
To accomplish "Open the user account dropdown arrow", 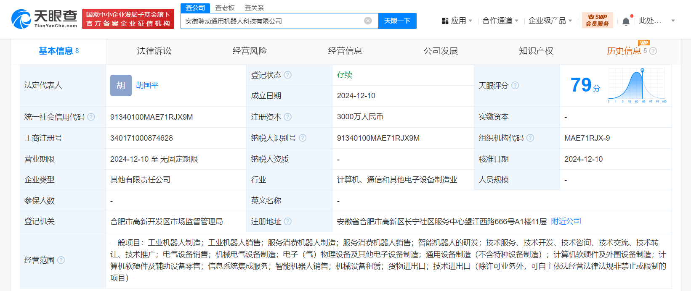I will tap(673, 21).
